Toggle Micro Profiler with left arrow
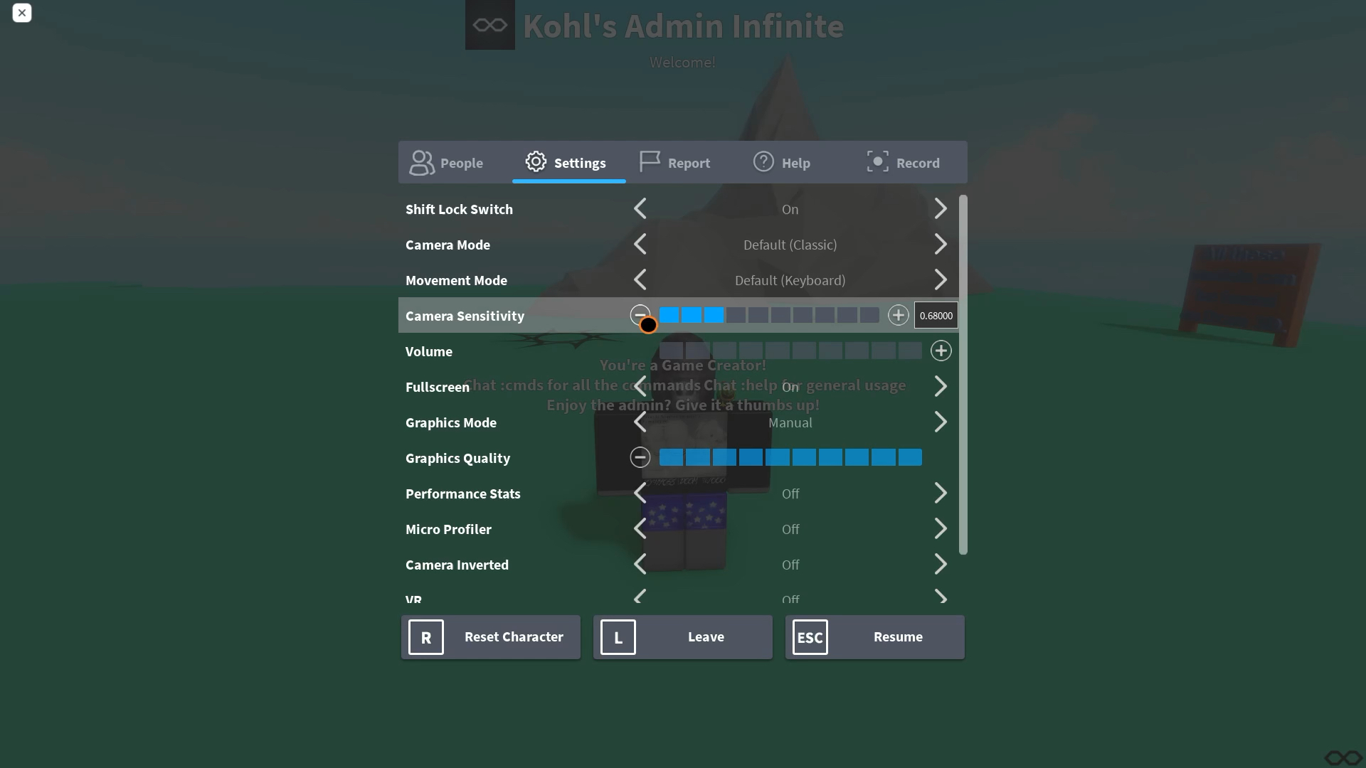 (x=640, y=528)
